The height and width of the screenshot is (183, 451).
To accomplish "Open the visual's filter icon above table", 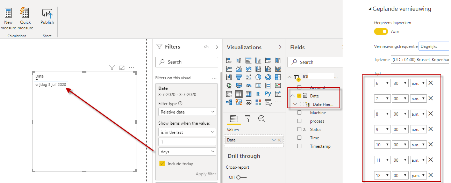I will coord(112,67).
